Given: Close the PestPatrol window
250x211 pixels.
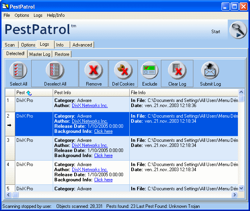Looking at the screenshot, I should (x=243, y=7).
